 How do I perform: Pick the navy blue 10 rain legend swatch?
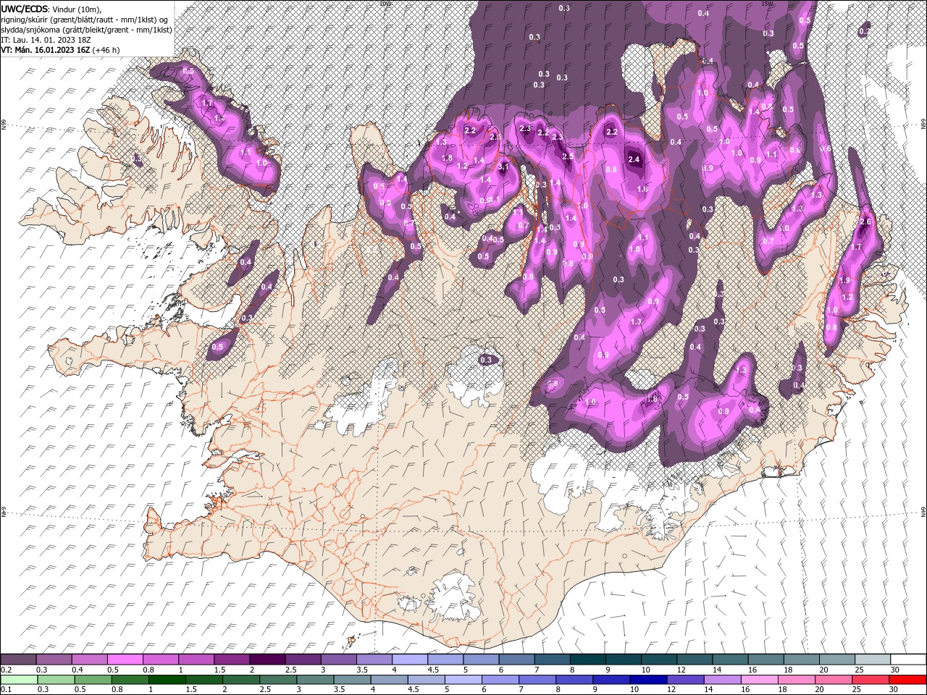click(648, 680)
